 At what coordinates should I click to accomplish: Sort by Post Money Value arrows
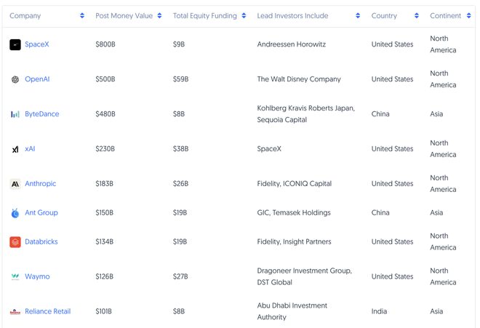[159, 16]
